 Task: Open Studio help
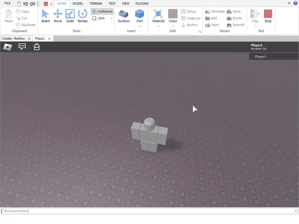295,3
